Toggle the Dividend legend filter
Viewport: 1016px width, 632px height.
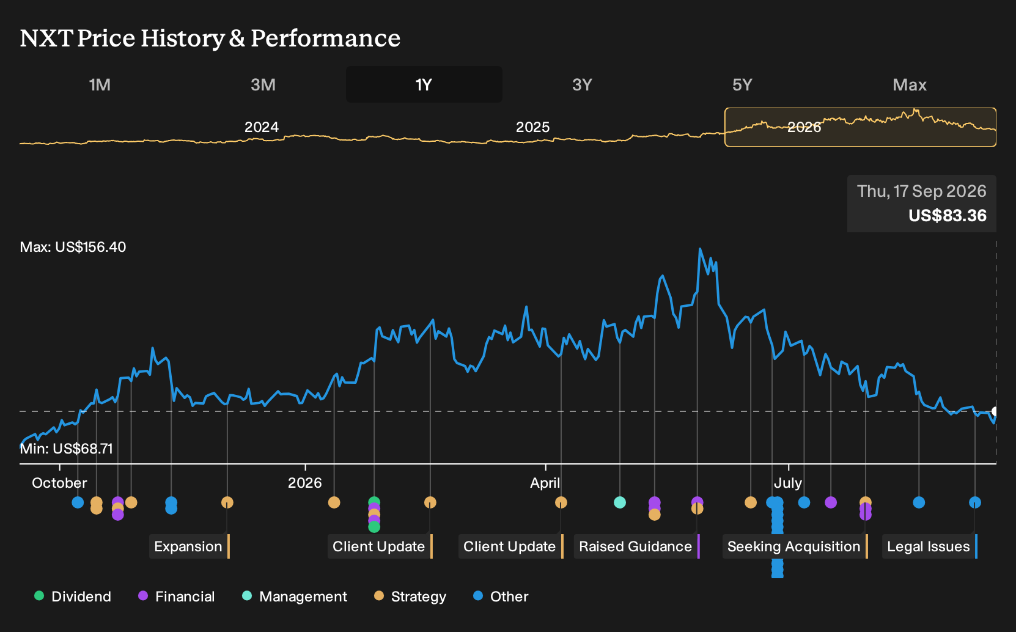pos(73,597)
